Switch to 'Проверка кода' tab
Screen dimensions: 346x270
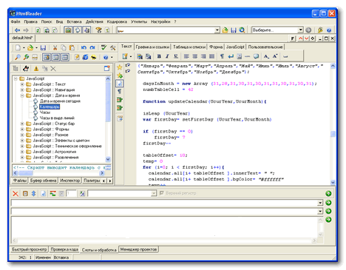pyautogui.click(x=64, y=249)
